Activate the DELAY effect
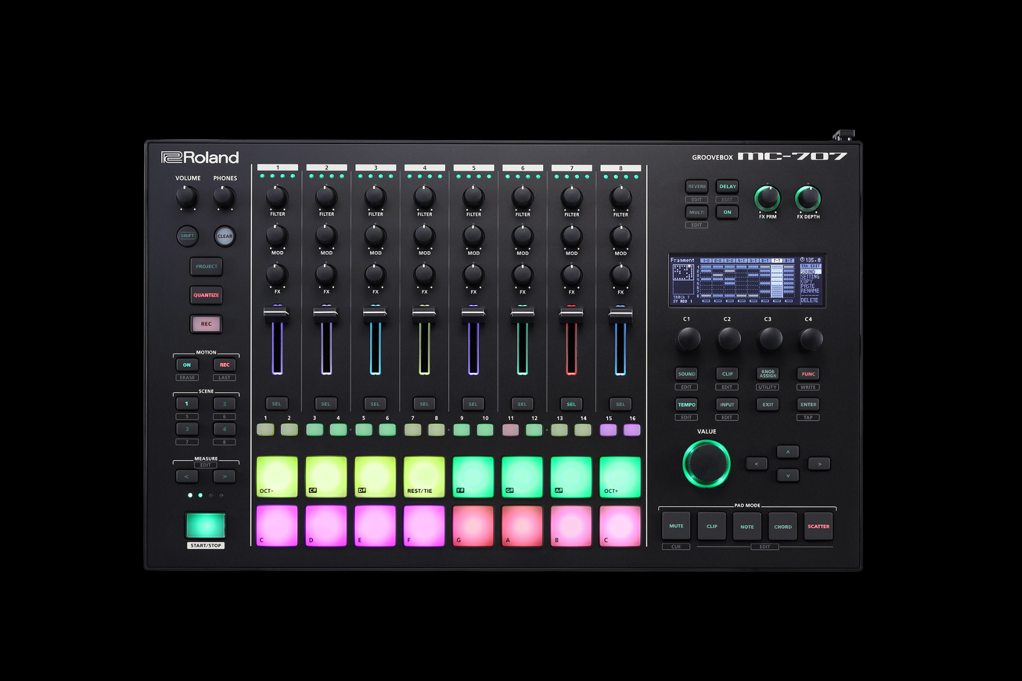1022x681 pixels. (x=727, y=186)
